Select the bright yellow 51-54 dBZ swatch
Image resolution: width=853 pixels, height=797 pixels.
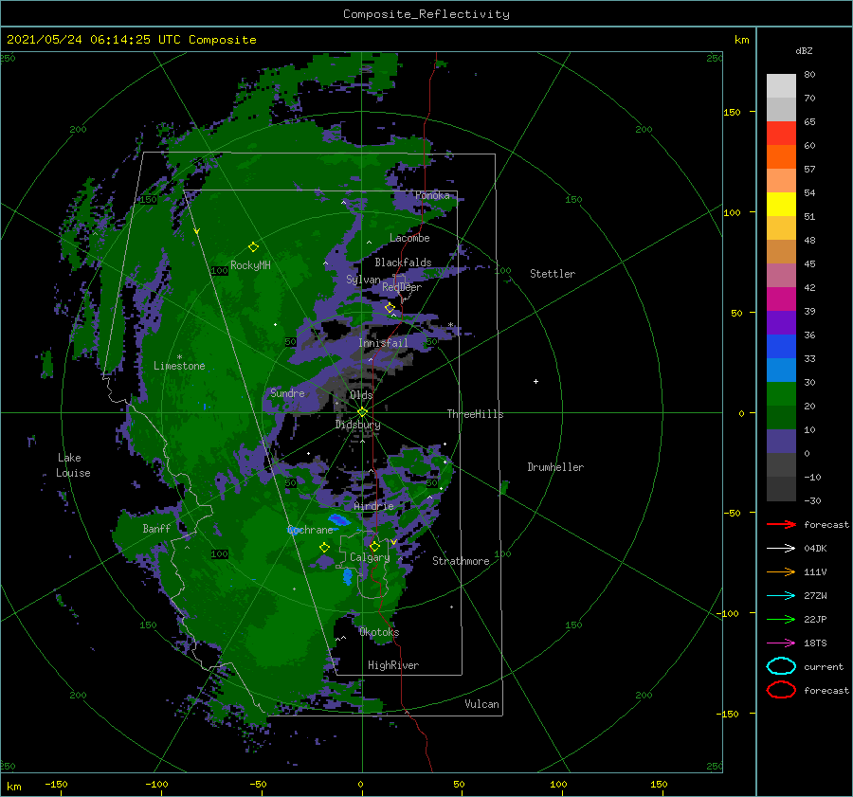[x=781, y=204]
